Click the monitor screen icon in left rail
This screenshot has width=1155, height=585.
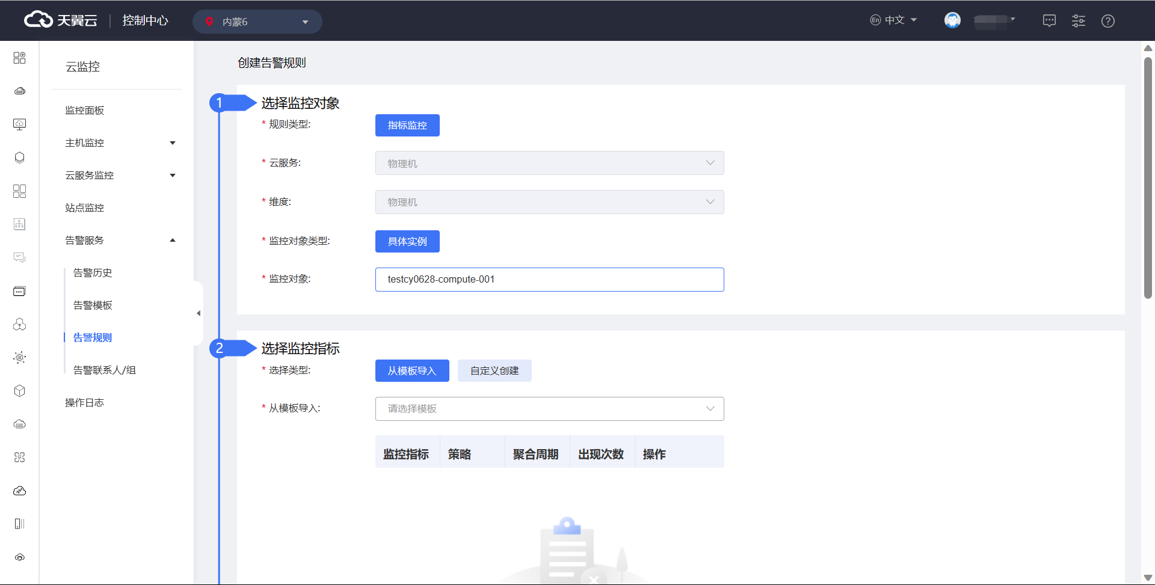pyautogui.click(x=19, y=124)
